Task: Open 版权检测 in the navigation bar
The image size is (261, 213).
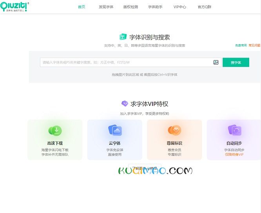Action: click(130, 7)
